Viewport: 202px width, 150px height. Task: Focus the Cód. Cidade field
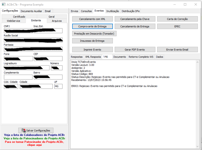[11, 86]
